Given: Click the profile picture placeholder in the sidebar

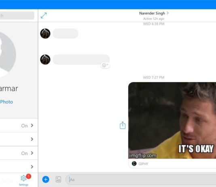Looking at the screenshot, I should (8, 55).
